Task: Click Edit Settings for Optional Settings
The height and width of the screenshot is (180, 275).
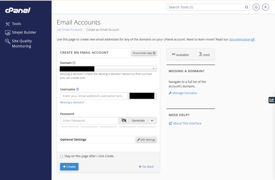Action: click(146, 140)
